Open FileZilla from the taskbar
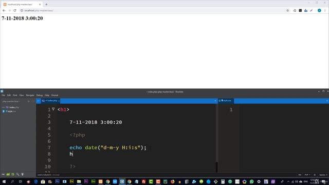This screenshot has width=329, height=185. [x=144, y=181]
